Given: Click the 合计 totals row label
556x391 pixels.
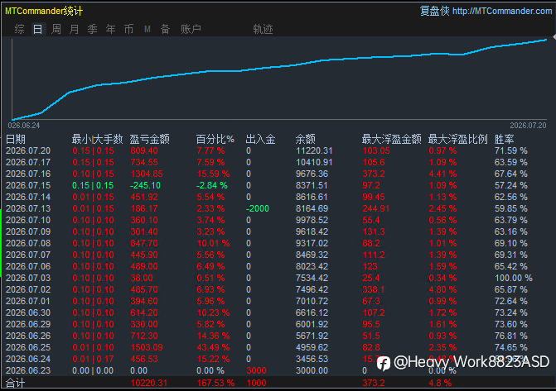Looking at the screenshot, I should pyautogui.click(x=16, y=384).
